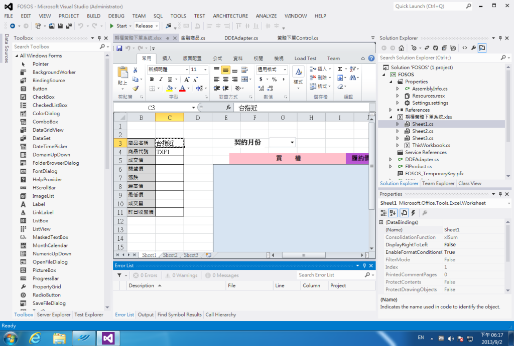Viewport: 514px width, 346px height.
Task: Click the Alphabetical sort icon in Properties panel
Action: point(393,213)
